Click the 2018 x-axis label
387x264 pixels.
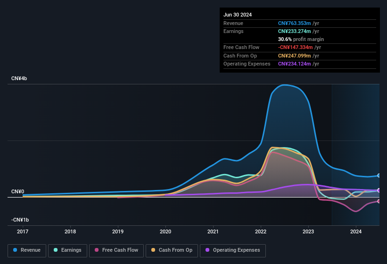tap(70, 231)
